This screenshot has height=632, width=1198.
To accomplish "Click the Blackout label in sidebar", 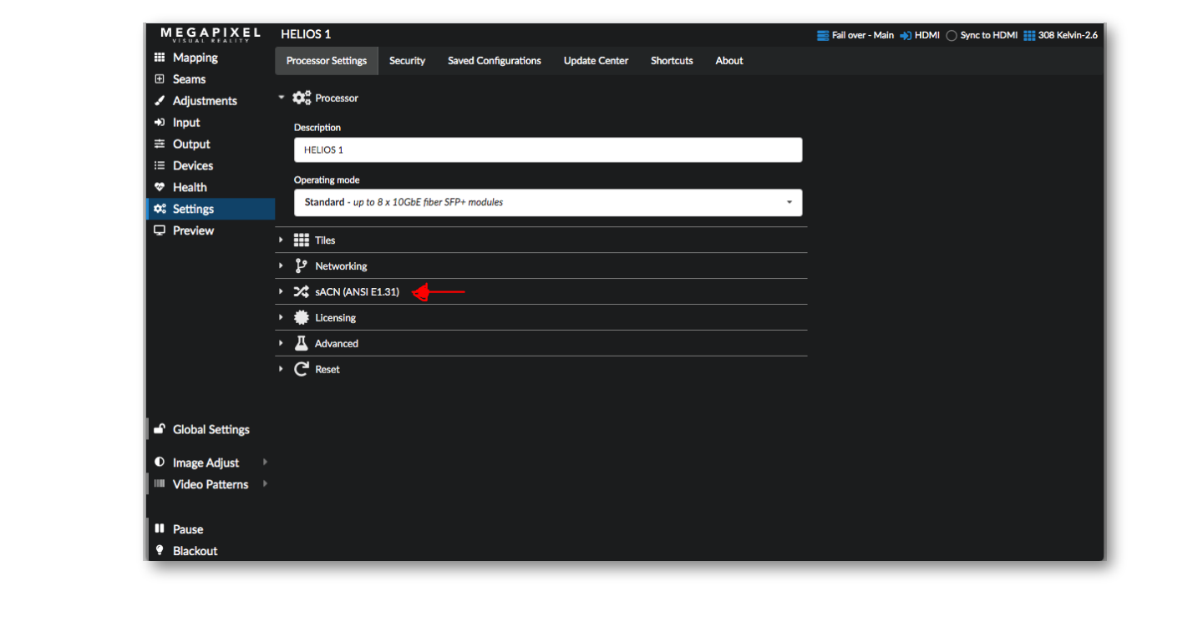I will tap(195, 551).
